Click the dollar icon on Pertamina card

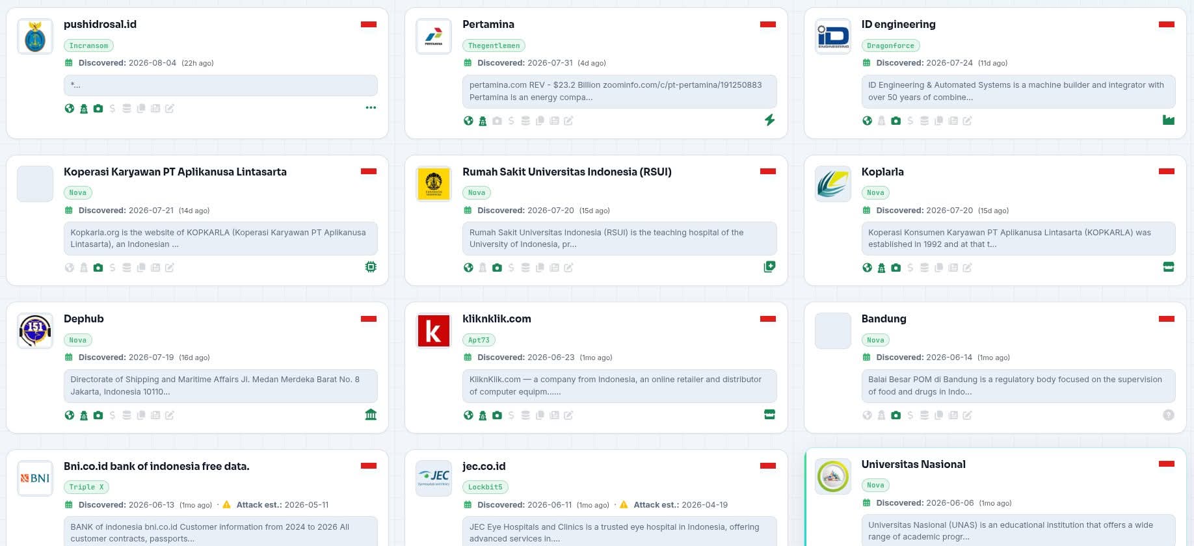pyautogui.click(x=511, y=121)
